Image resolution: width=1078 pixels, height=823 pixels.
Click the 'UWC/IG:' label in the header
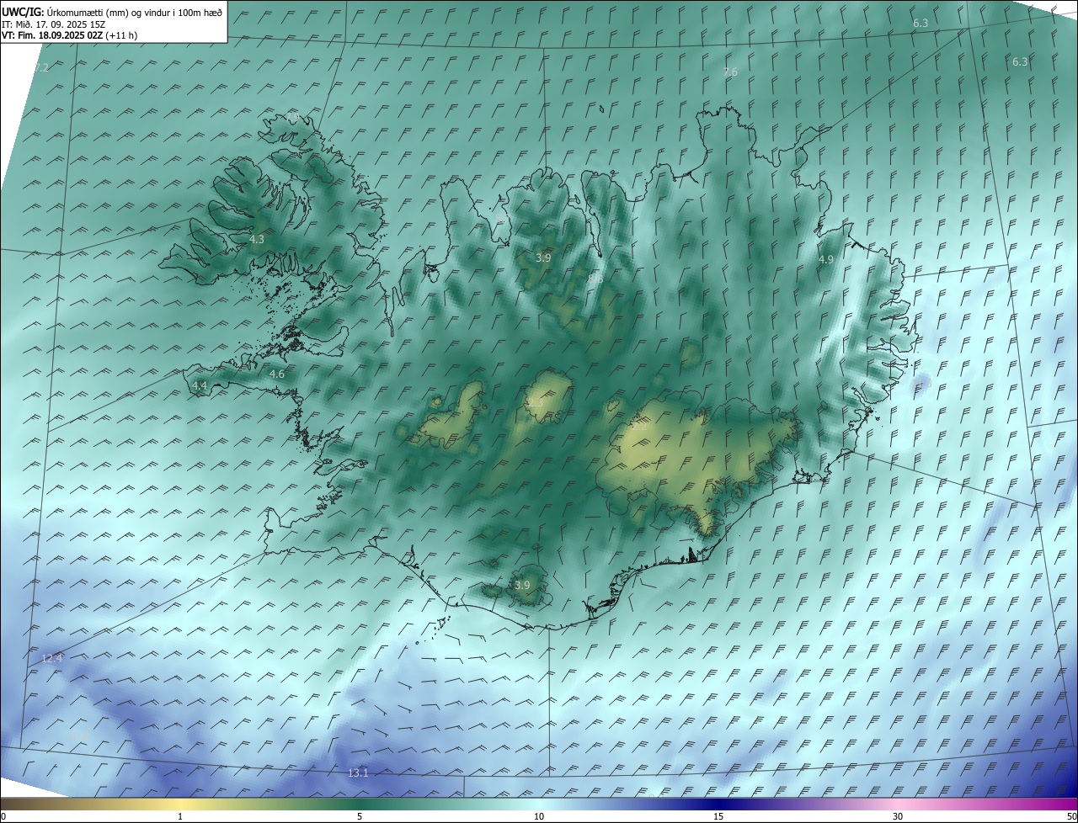pyautogui.click(x=23, y=12)
